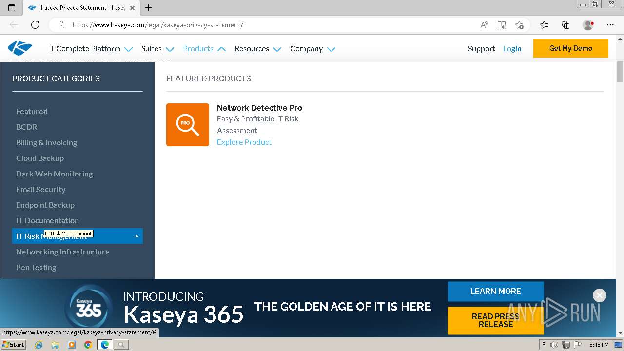Image resolution: width=624 pixels, height=351 pixels.
Task: Open the media player taskbar icon
Action: 72,345
